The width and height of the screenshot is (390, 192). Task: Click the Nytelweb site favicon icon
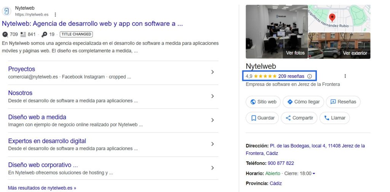click(7, 11)
